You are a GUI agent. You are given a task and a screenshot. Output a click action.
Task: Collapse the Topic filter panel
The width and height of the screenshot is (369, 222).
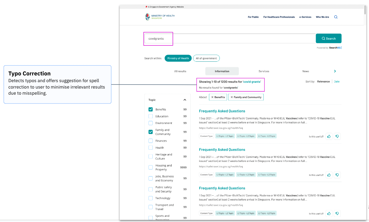point(184,99)
